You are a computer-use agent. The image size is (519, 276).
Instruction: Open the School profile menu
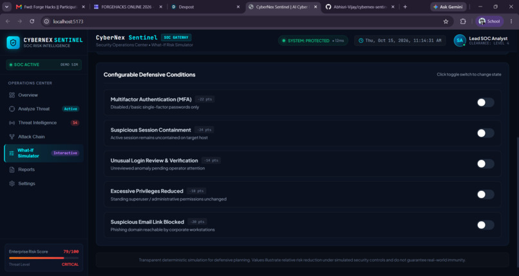(489, 21)
